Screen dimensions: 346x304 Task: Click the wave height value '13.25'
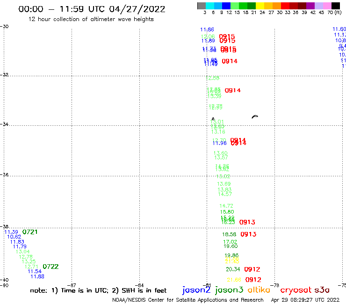point(29,261)
